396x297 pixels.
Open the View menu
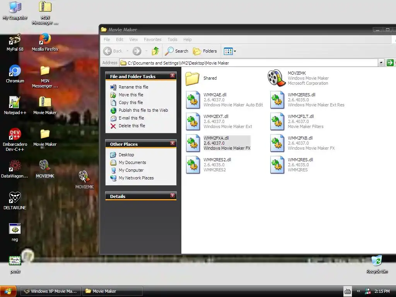133,39
